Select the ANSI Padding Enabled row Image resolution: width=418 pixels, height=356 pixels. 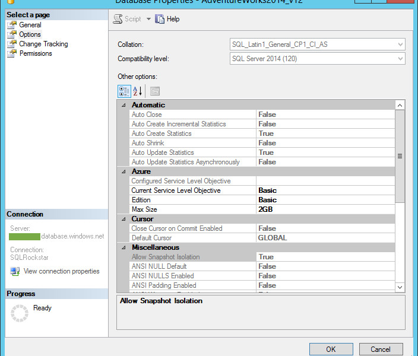(262, 285)
